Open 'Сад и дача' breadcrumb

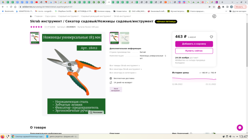coord(50,16)
